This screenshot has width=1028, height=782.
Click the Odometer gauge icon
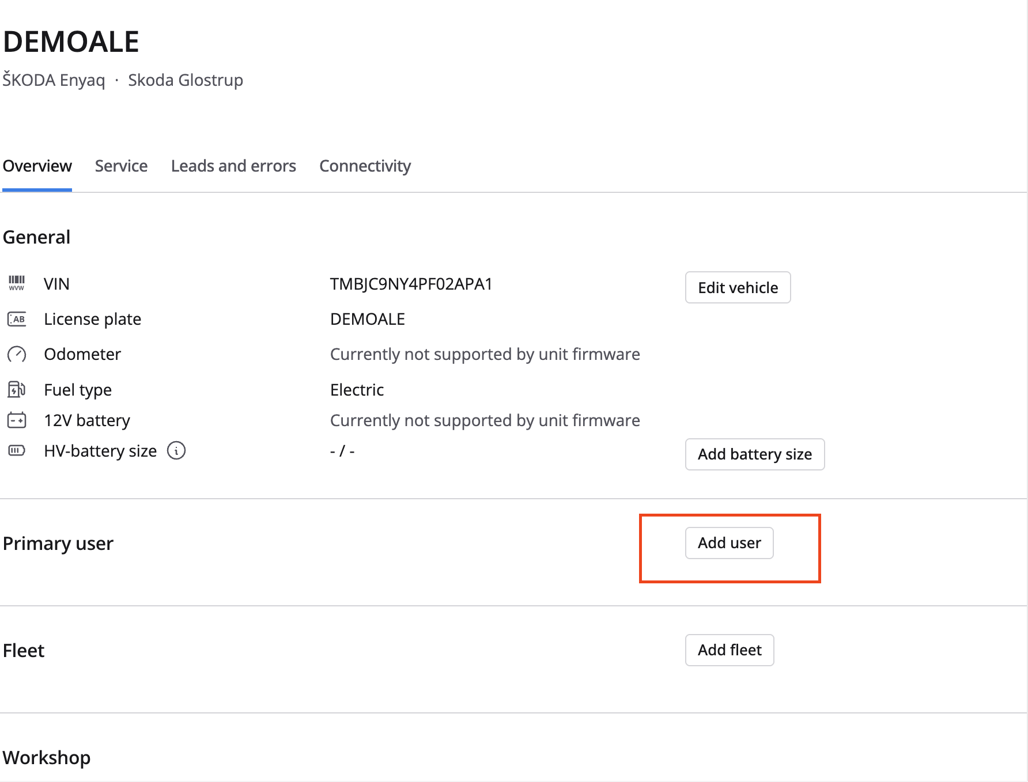(x=17, y=354)
